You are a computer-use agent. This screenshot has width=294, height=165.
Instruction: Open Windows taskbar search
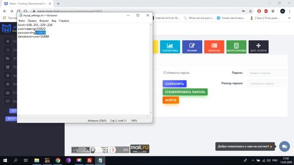tap(15, 160)
